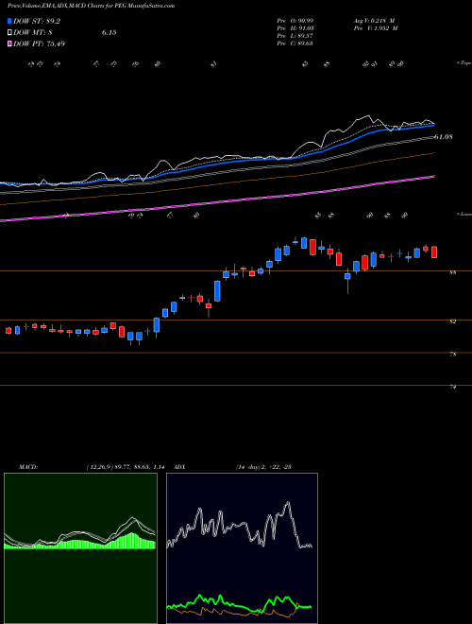This screenshot has width=472, height=624.
Task: Select the DOW PT: 75.49 label
Action: pyautogui.click(x=40, y=43)
